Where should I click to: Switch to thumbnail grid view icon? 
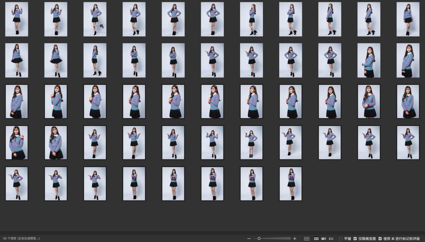click(x=316, y=239)
